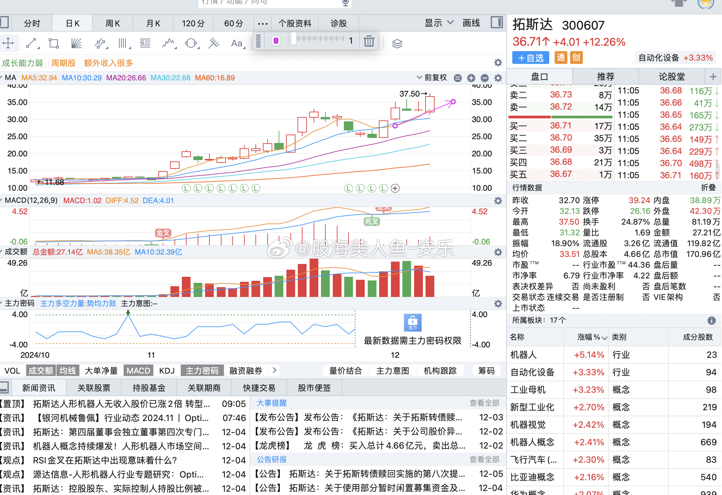Open settings gear beside stock tags row
Image resolution: width=722 pixels, height=495 pixels.
coord(498,63)
